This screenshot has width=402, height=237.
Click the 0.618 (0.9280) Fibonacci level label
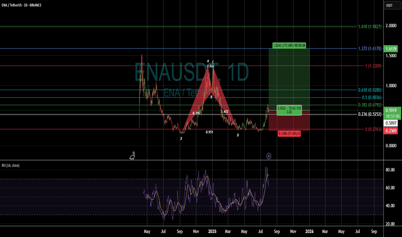[370, 90]
